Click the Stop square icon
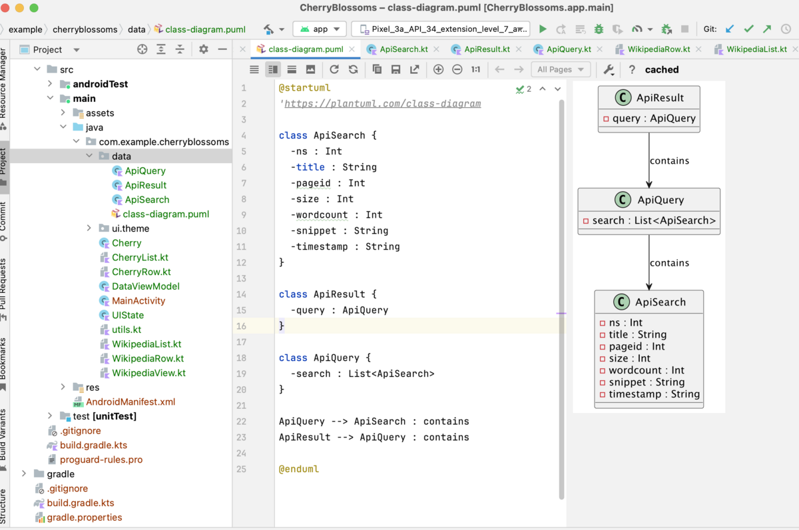This screenshot has width=799, height=530. point(685,29)
